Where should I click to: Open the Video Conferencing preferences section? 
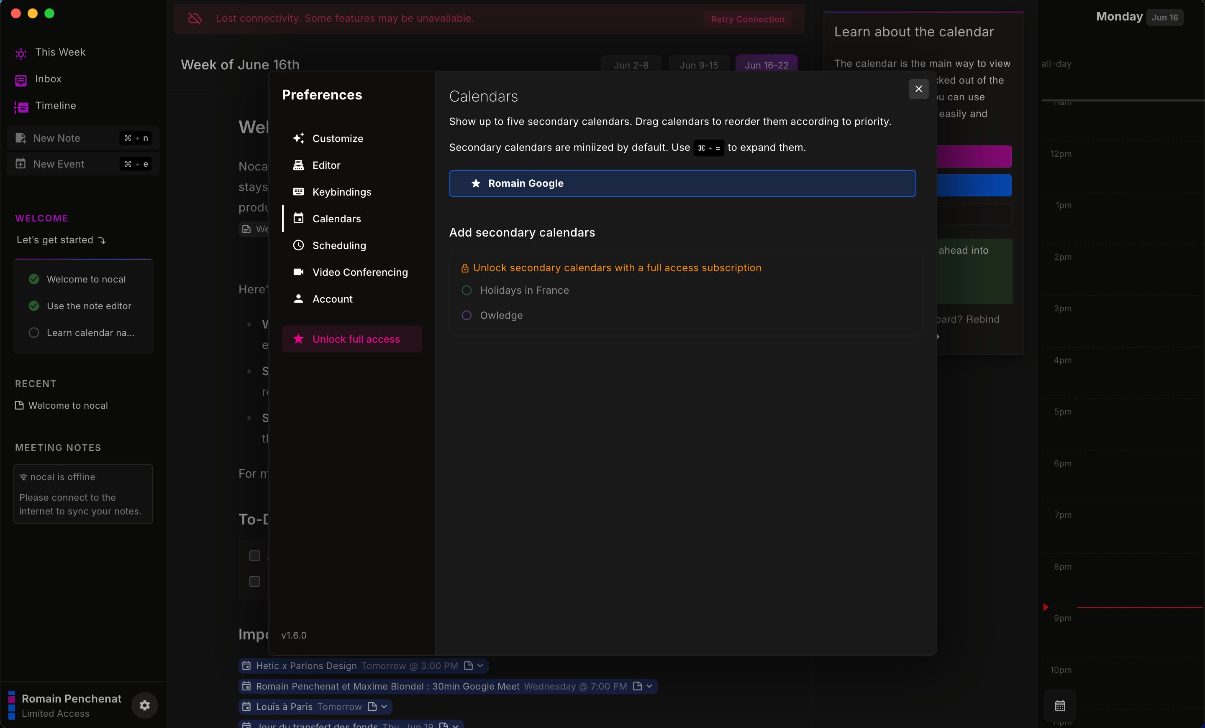(x=351, y=272)
